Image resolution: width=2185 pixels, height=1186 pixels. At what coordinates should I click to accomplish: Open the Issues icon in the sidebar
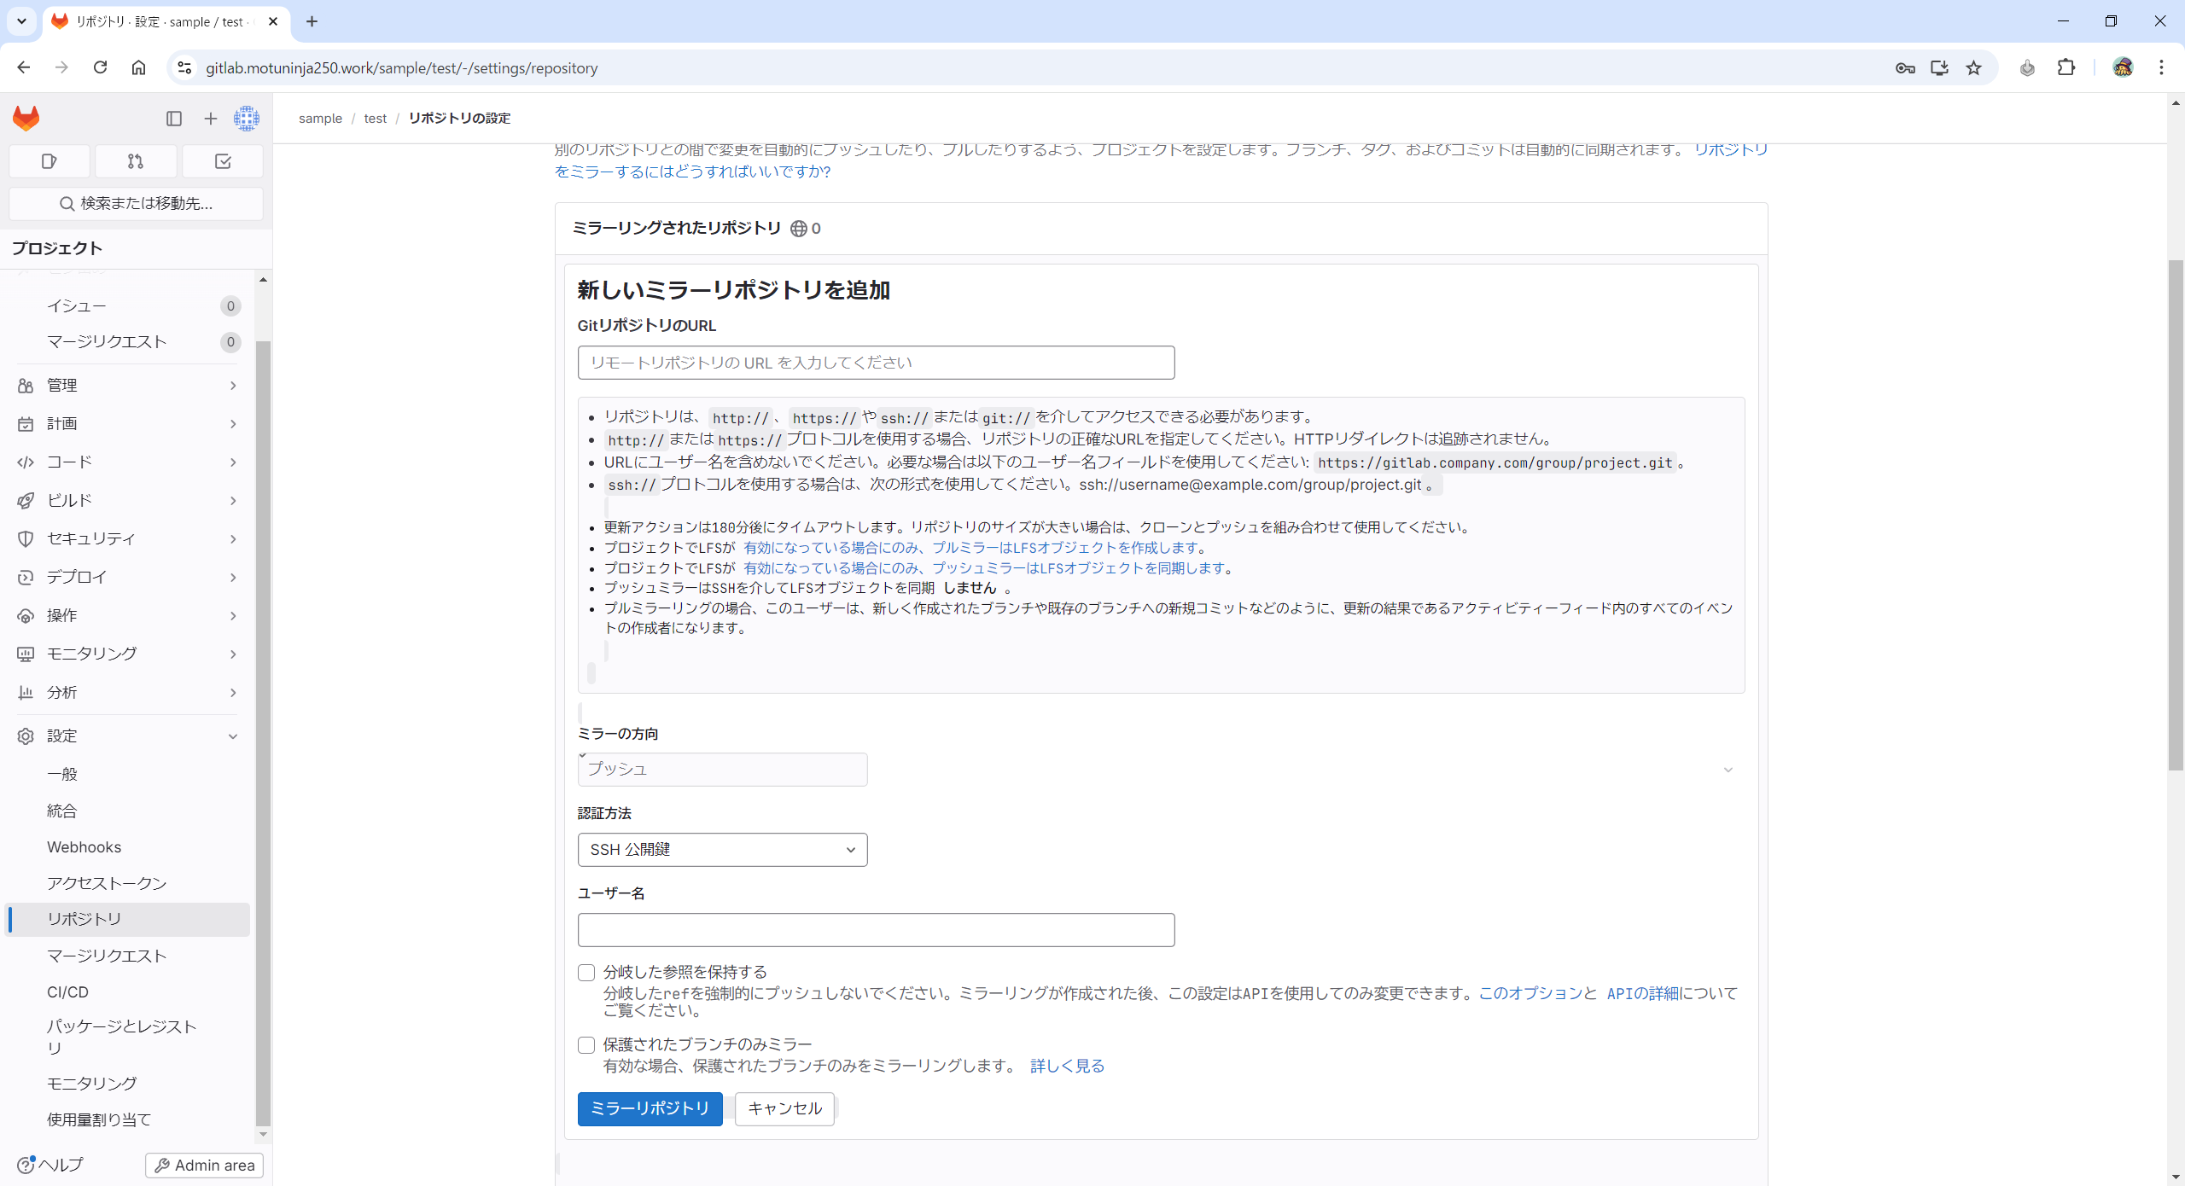coord(49,160)
